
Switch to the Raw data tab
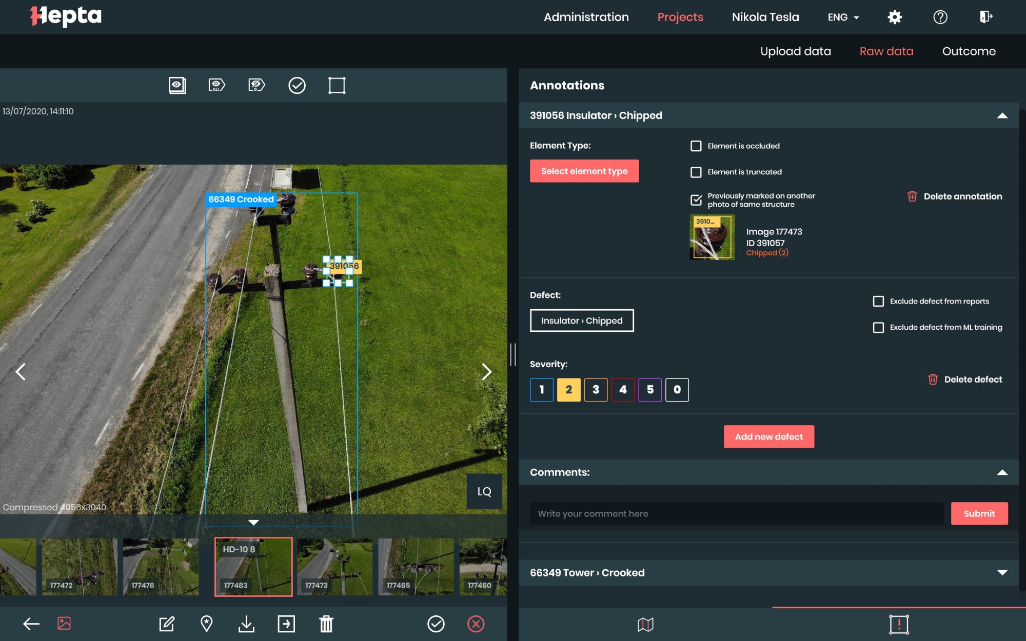(x=886, y=51)
